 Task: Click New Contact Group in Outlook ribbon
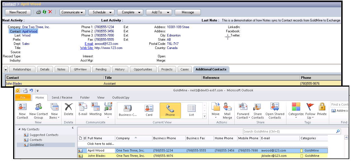(x=39, y=111)
